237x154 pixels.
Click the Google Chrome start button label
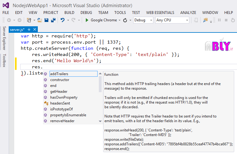pyautogui.click(x=104, y=20)
